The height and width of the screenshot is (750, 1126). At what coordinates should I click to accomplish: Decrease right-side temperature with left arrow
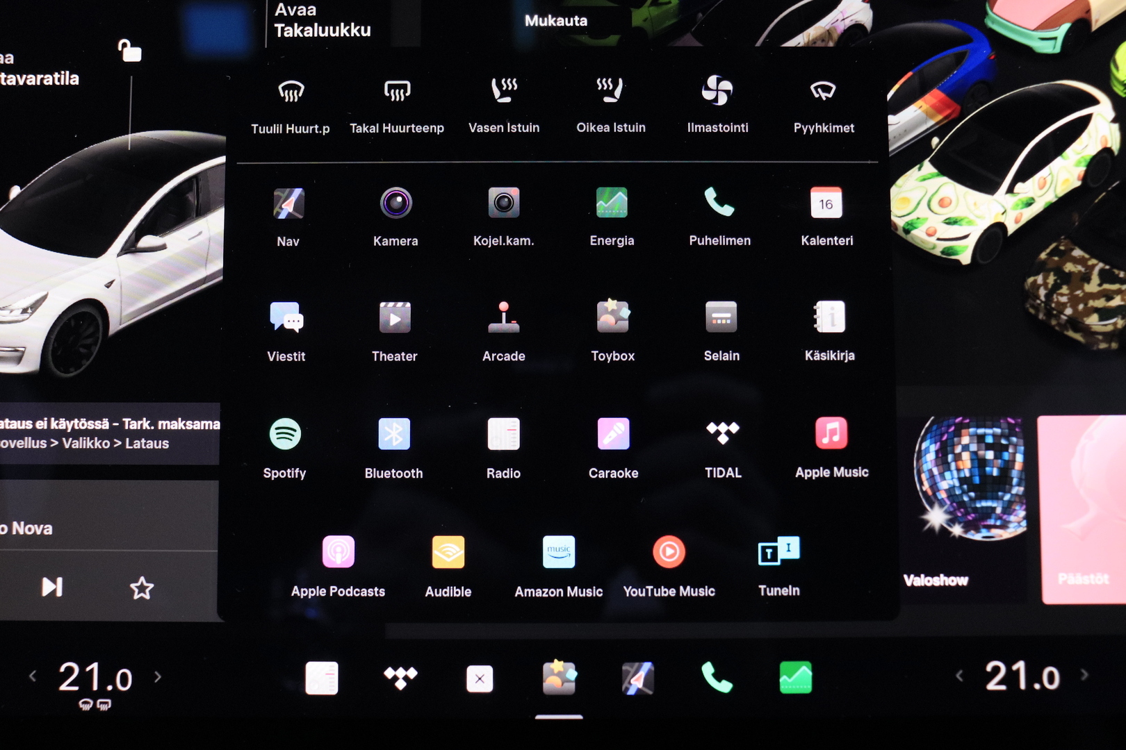(x=959, y=675)
